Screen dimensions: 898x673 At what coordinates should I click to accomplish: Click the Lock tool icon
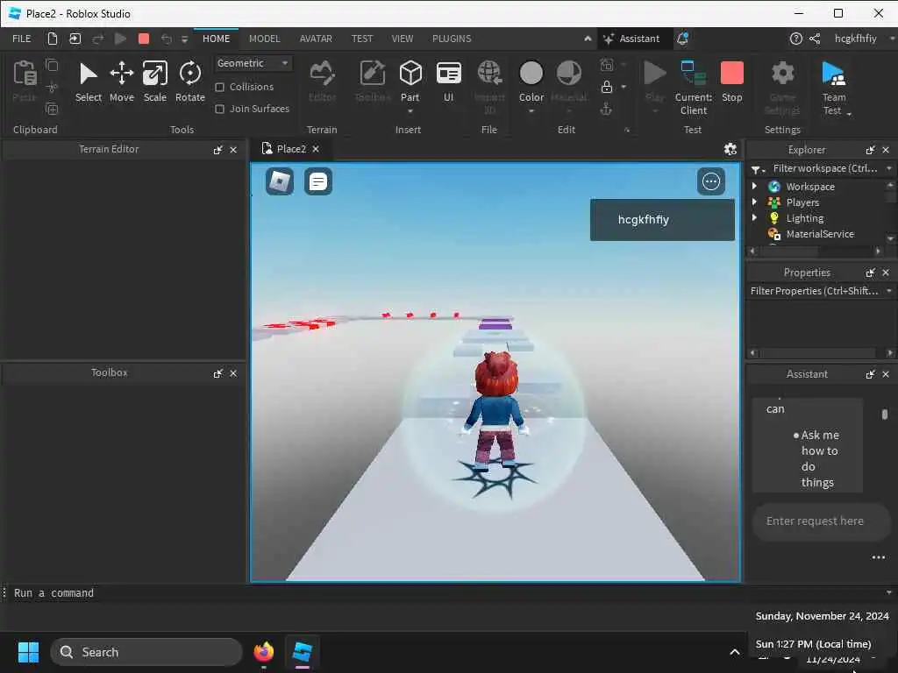pyautogui.click(x=607, y=87)
